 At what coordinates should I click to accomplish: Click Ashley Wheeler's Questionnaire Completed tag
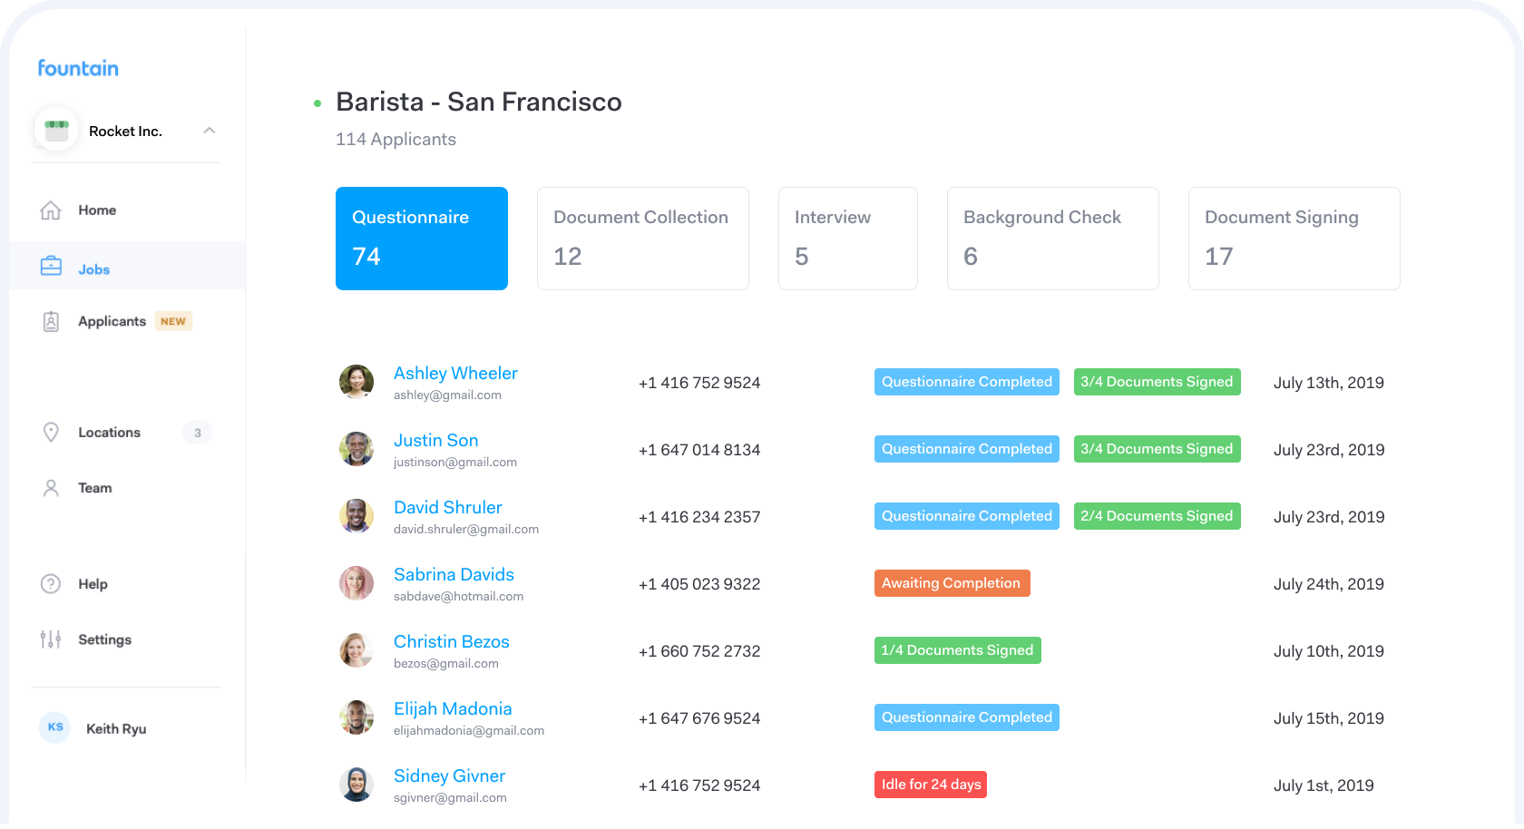click(x=967, y=382)
